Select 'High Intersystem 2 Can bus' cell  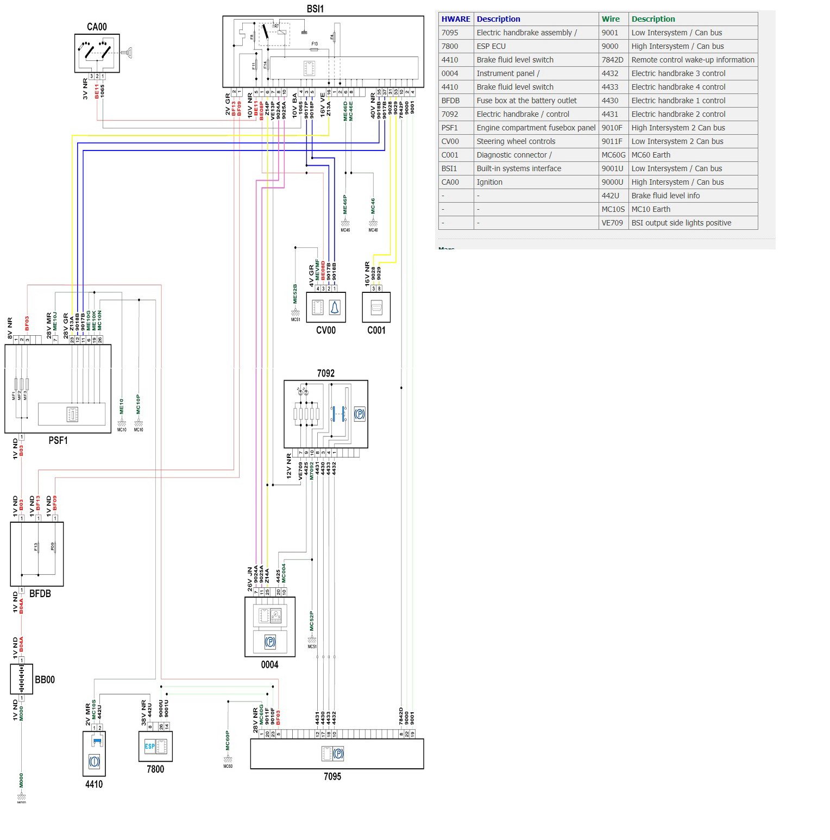(693, 128)
